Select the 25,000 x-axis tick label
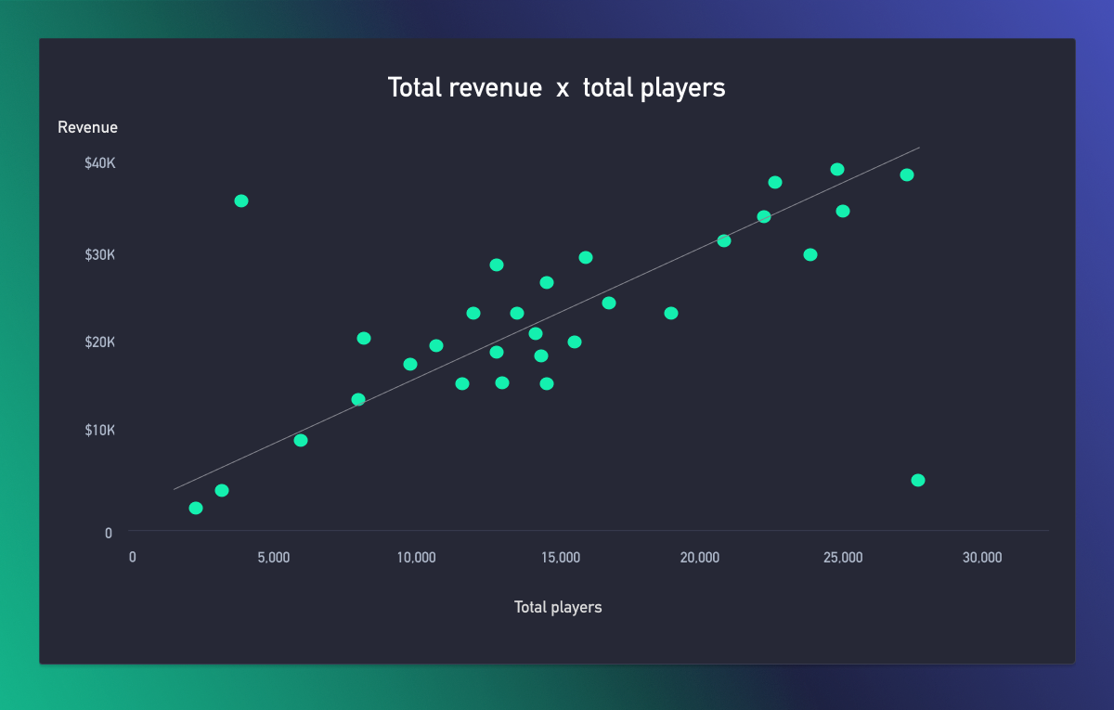This screenshot has width=1114, height=710. pyautogui.click(x=843, y=558)
